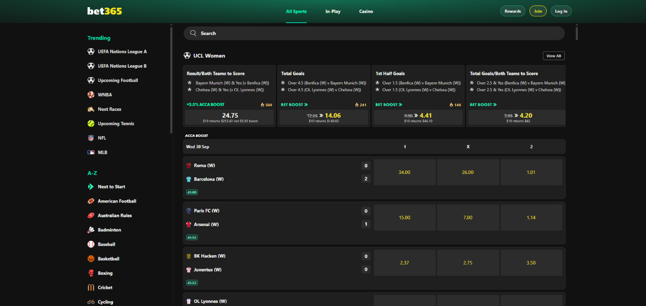
Task: Click the Cricket sidebar link
Action: tap(105, 287)
